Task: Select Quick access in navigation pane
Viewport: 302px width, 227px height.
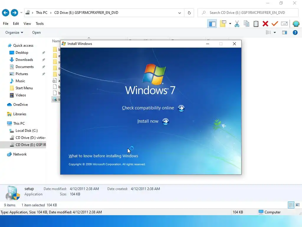Action: coord(23,46)
